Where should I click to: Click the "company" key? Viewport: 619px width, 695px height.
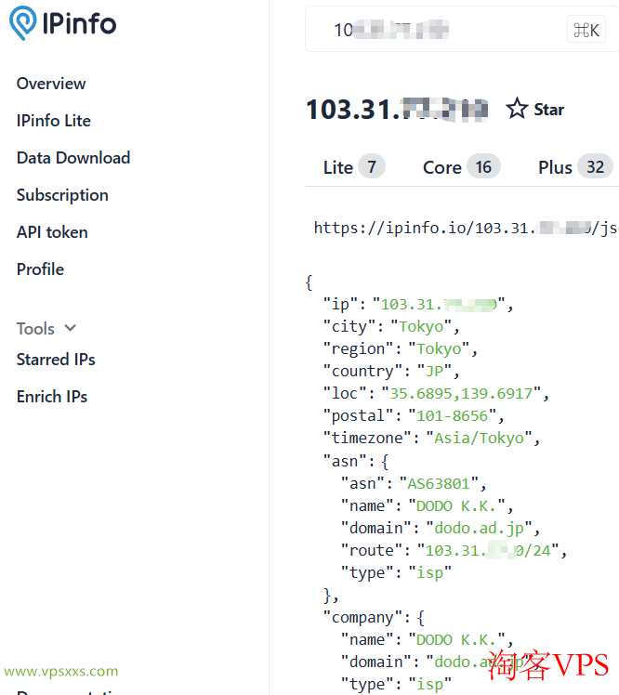(x=362, y=618)
